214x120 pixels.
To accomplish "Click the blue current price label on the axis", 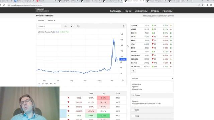I will point(123,59).
